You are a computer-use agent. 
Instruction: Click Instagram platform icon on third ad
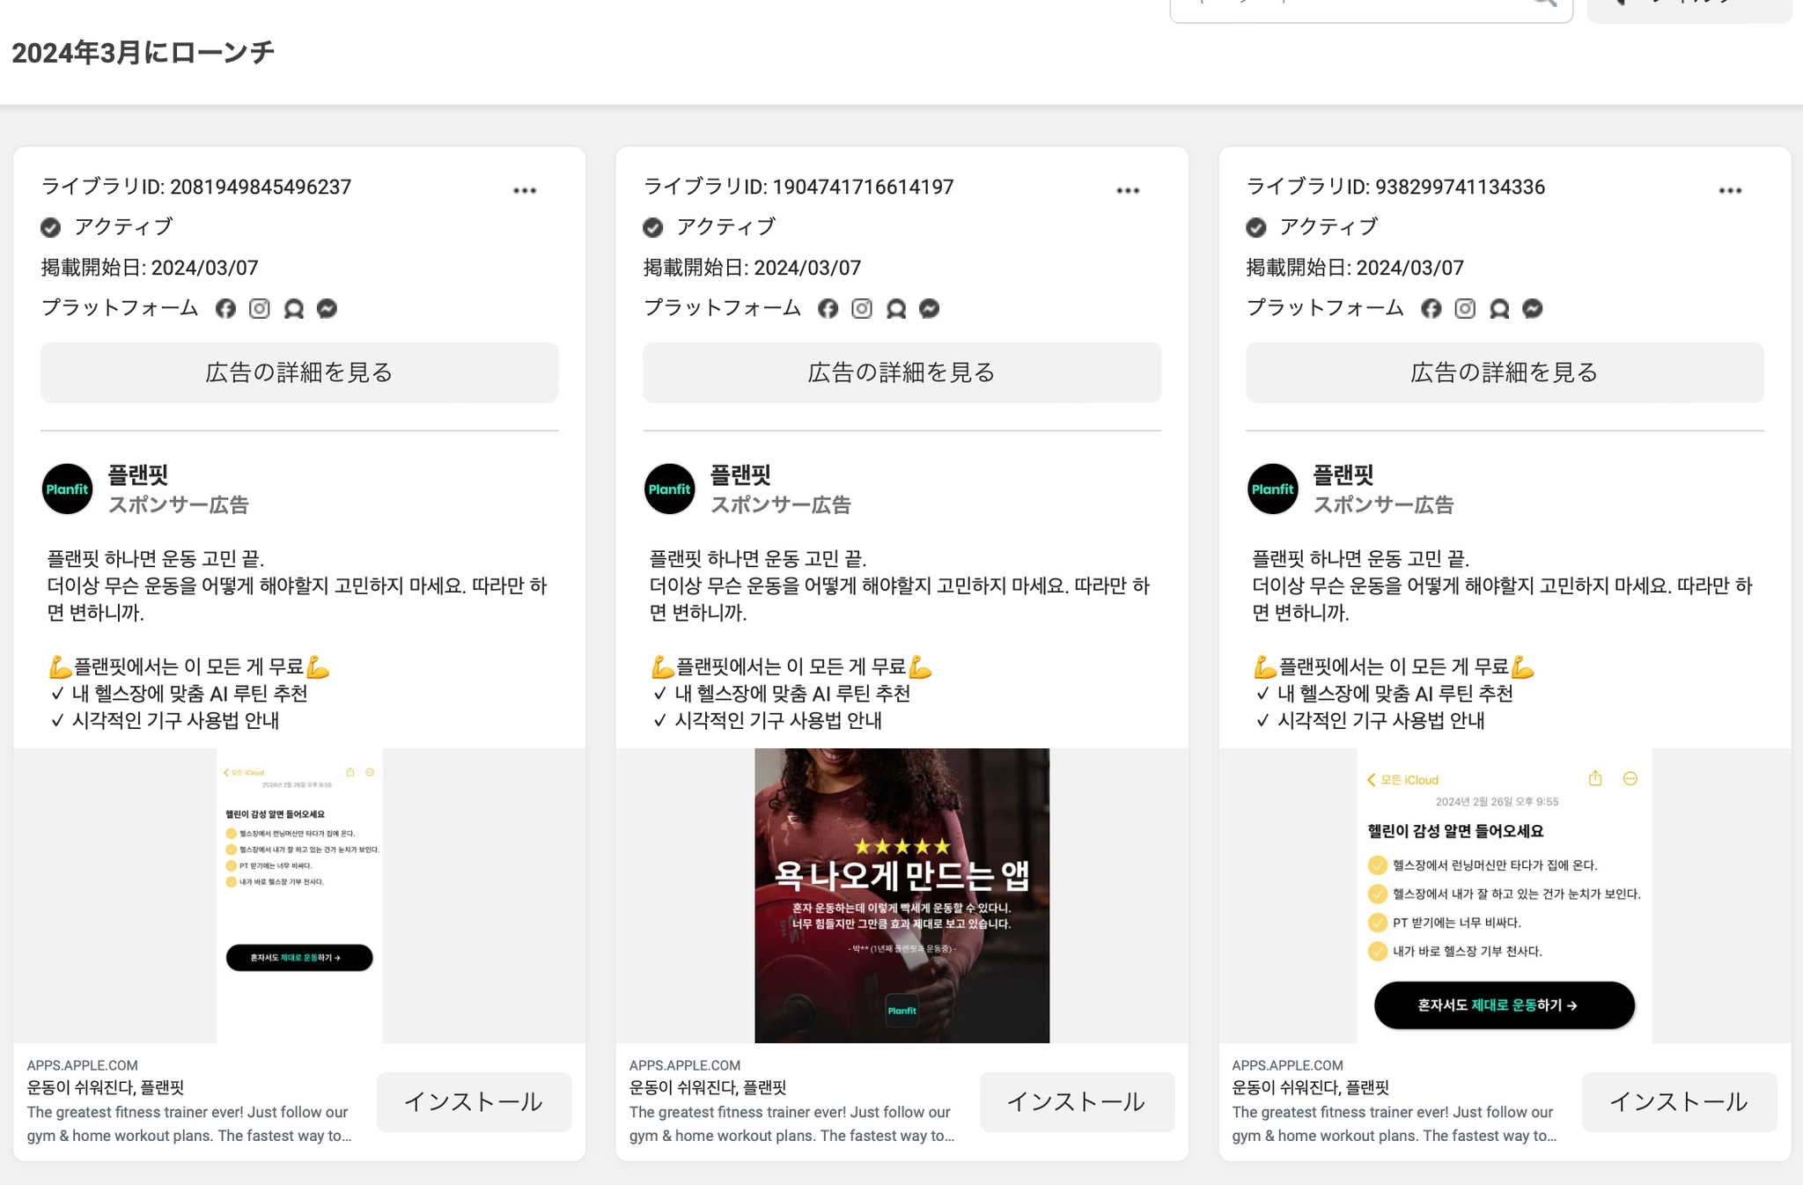pyautogui.click(x=1465, y=309)
